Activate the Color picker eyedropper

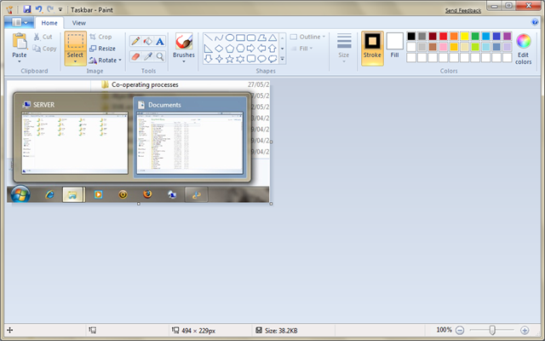pyautogui.click(x=147, y=56)
